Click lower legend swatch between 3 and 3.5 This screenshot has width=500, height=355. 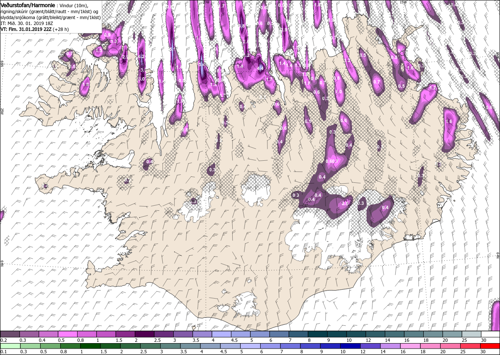[170, 346]
